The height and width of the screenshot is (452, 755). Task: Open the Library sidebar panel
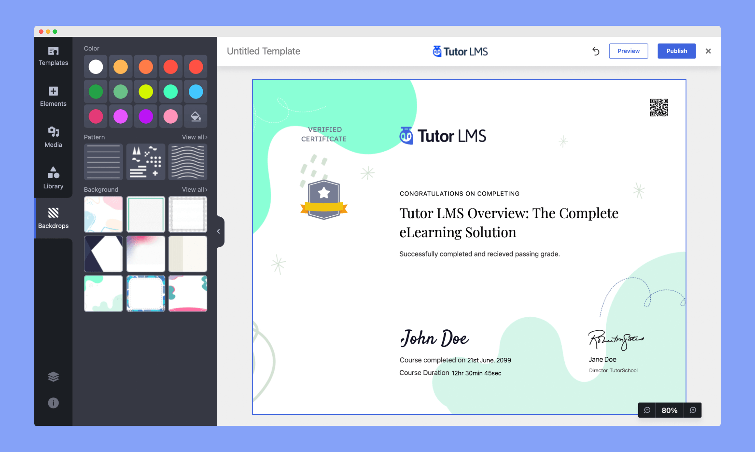53,178
